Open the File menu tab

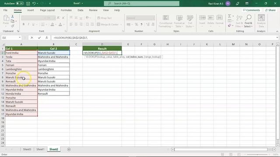coord(5,10)
